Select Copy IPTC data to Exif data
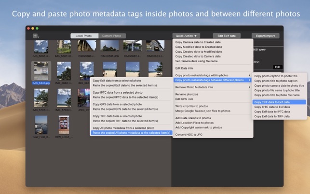This screenshot has width=310, height=194. (279, 107)
